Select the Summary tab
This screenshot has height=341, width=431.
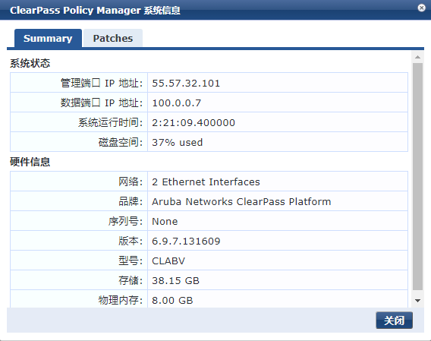(x=48, y=38)
